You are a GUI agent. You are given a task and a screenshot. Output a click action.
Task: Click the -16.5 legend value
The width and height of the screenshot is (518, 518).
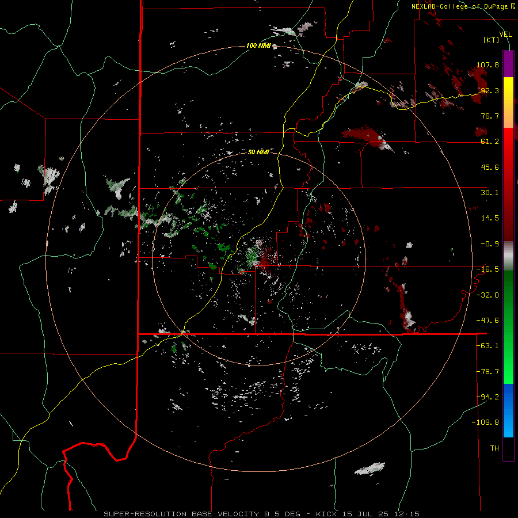pyautogui.click(x=487, y=269)
